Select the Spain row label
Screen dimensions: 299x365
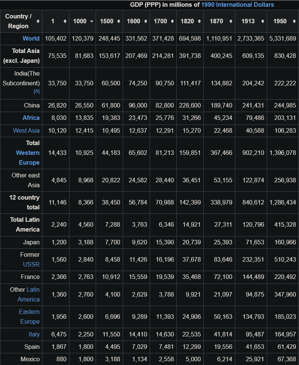32,347
